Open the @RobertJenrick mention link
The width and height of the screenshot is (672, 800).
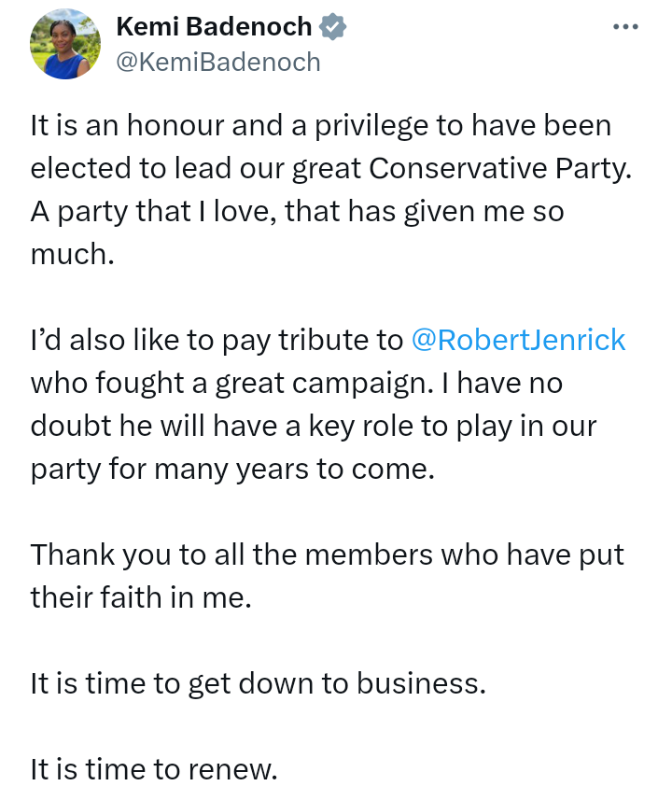click(x=518, y=340)
